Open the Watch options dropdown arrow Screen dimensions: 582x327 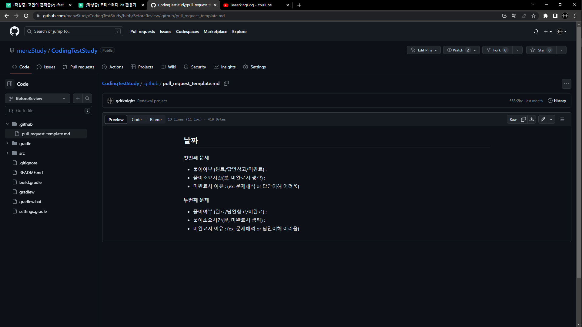pos(475,50)
